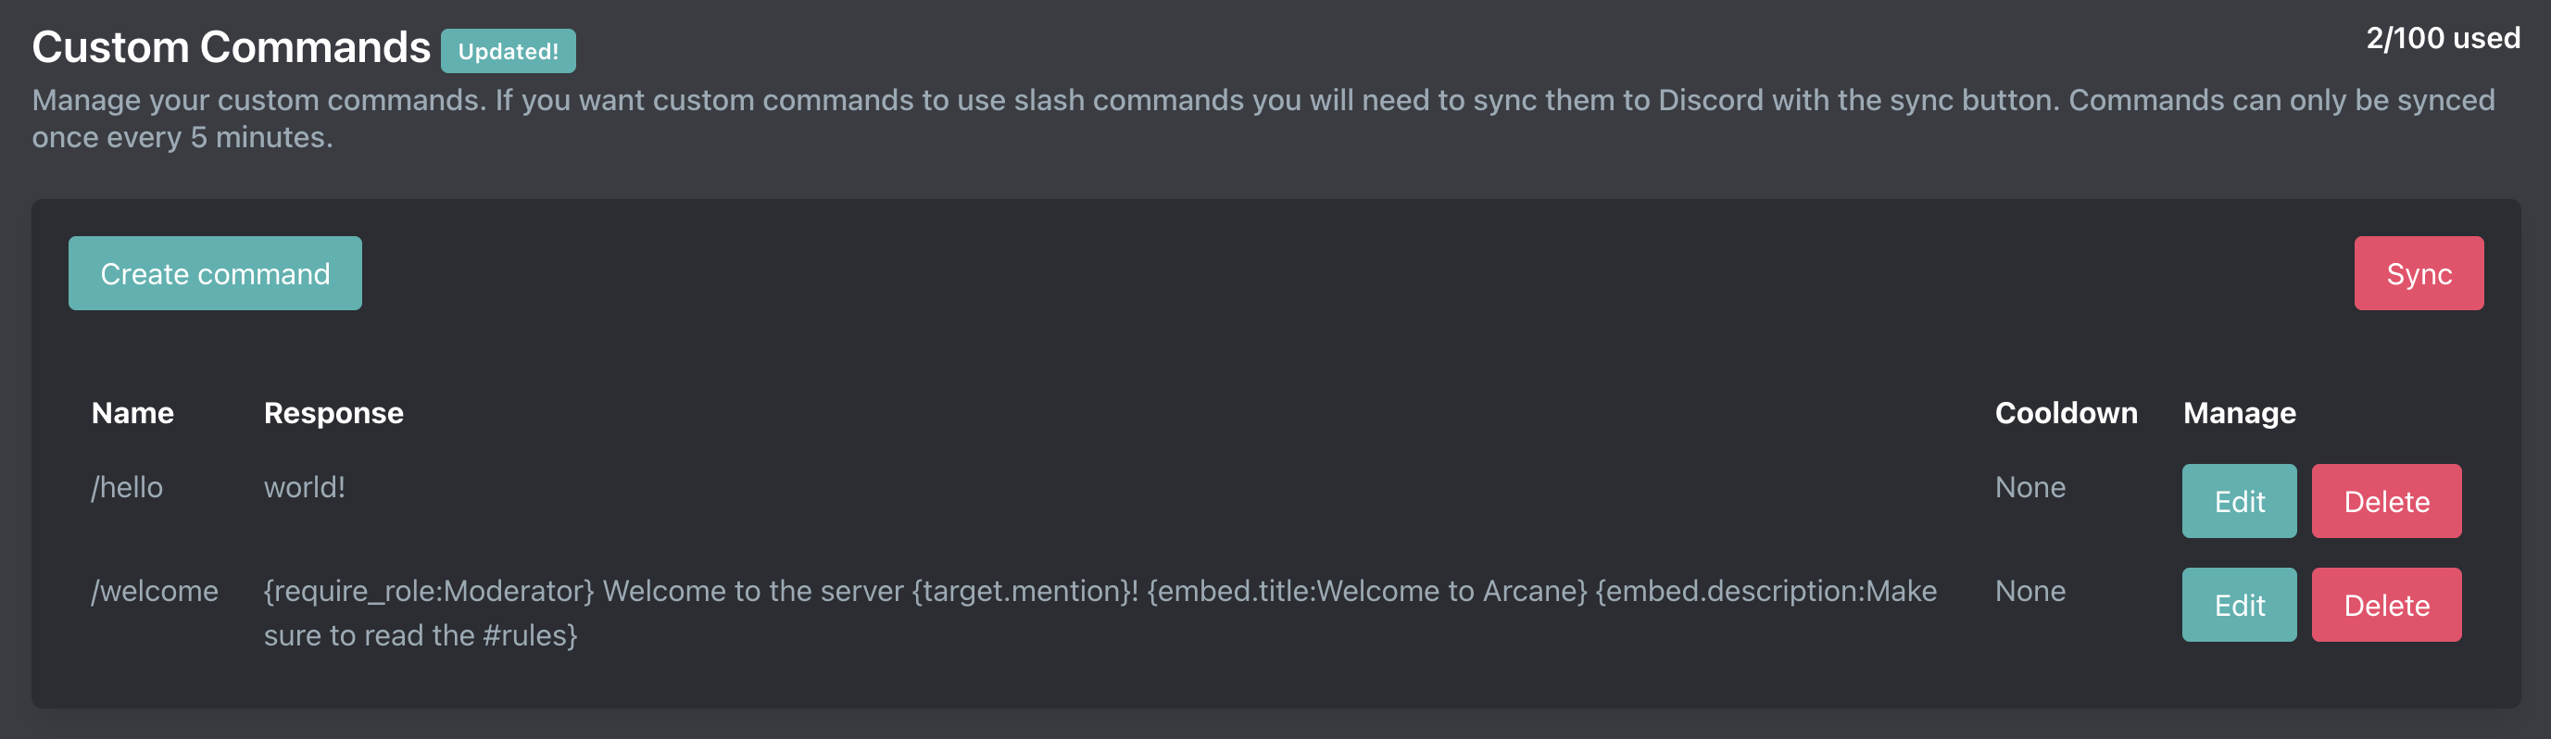
Task: Delete the /hello custom command
Action: pos(2385,500)
